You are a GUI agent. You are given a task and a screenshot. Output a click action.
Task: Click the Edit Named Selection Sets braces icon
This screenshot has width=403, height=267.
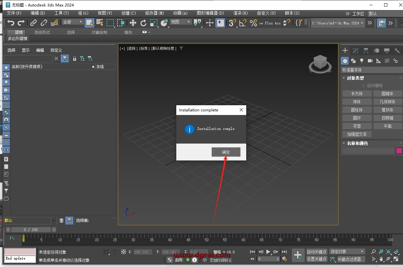click(299, 23)
